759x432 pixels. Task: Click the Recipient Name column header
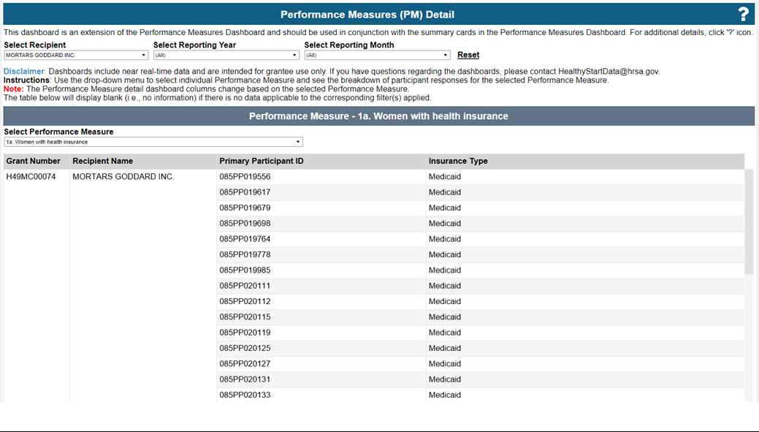[x=102, y=162]
